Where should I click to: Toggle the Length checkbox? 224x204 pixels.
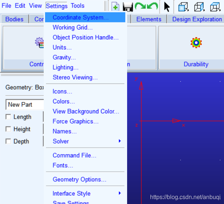8,117
